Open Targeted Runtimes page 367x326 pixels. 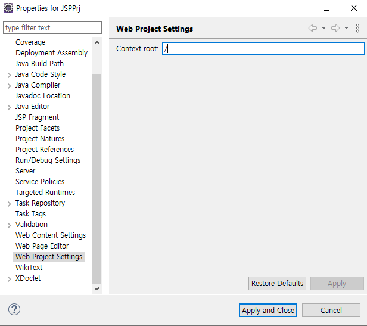coord(45,193)
